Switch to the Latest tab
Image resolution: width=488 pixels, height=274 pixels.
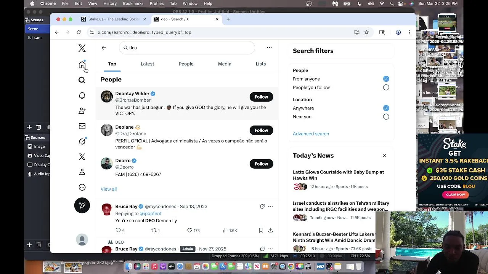pyautogui.click(x=147, y=64)
